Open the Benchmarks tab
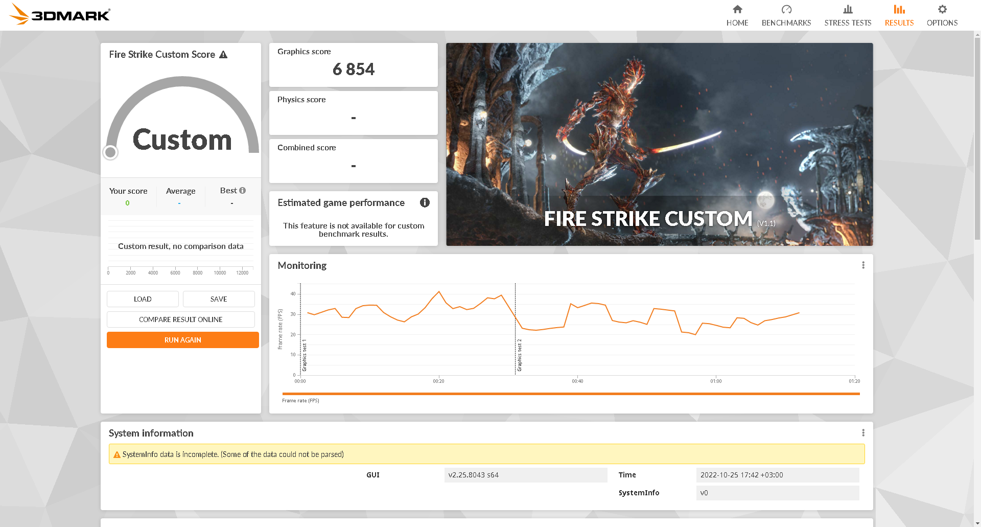 [x=786, y=15]
